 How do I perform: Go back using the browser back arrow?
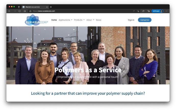pos(9,11)
